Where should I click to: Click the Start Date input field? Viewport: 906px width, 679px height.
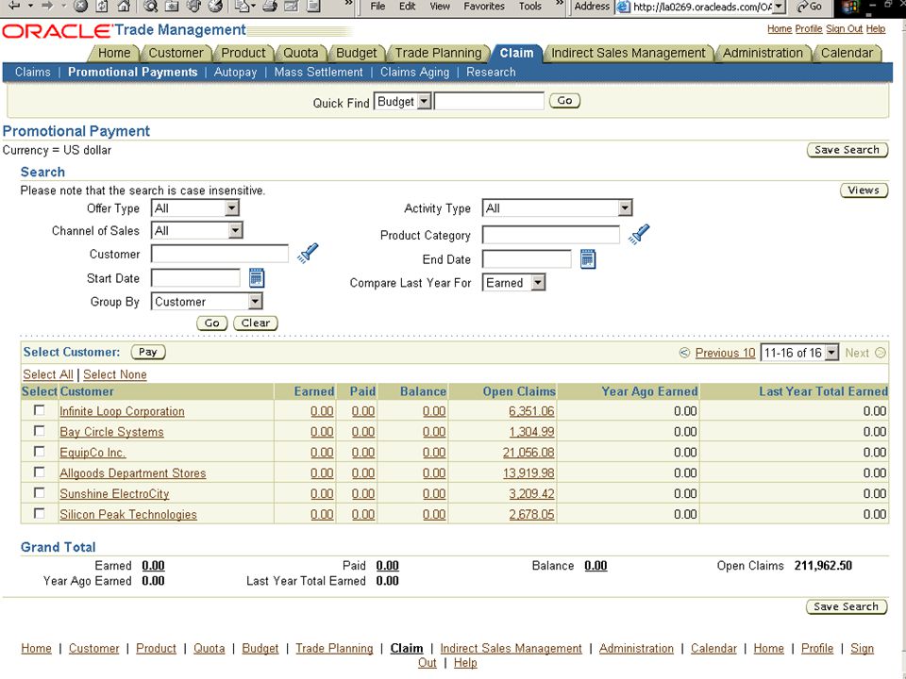(195, 277)
